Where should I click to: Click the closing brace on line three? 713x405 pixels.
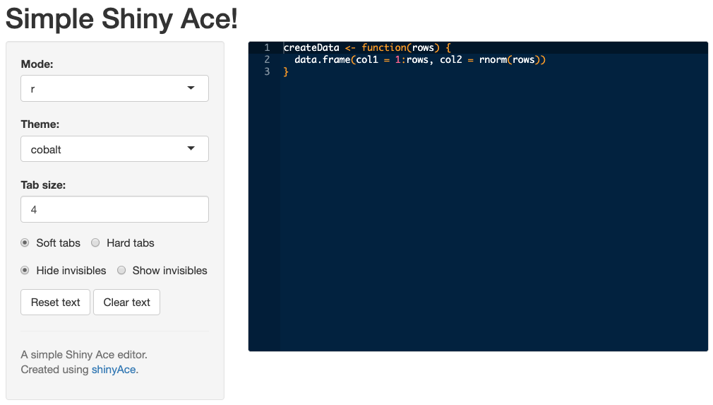tap(286, 72)
